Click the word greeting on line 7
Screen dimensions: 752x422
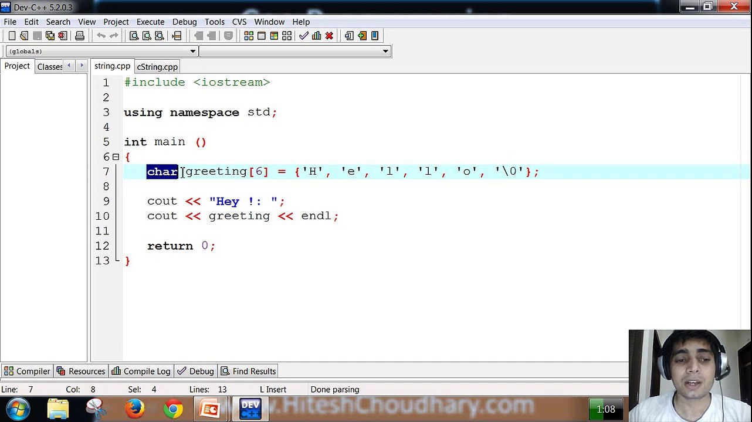(216, 172)
